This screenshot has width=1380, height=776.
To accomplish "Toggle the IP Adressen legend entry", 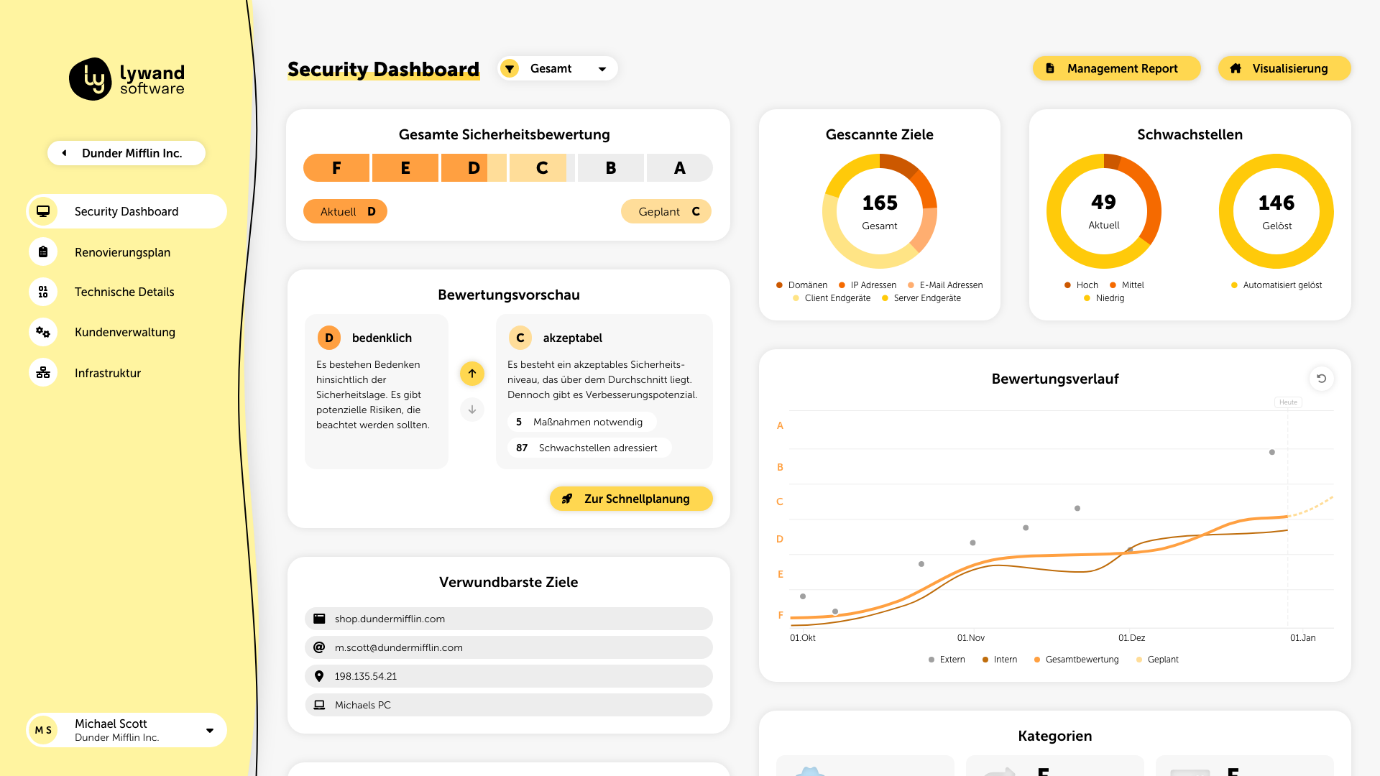I will pos(868,285).
